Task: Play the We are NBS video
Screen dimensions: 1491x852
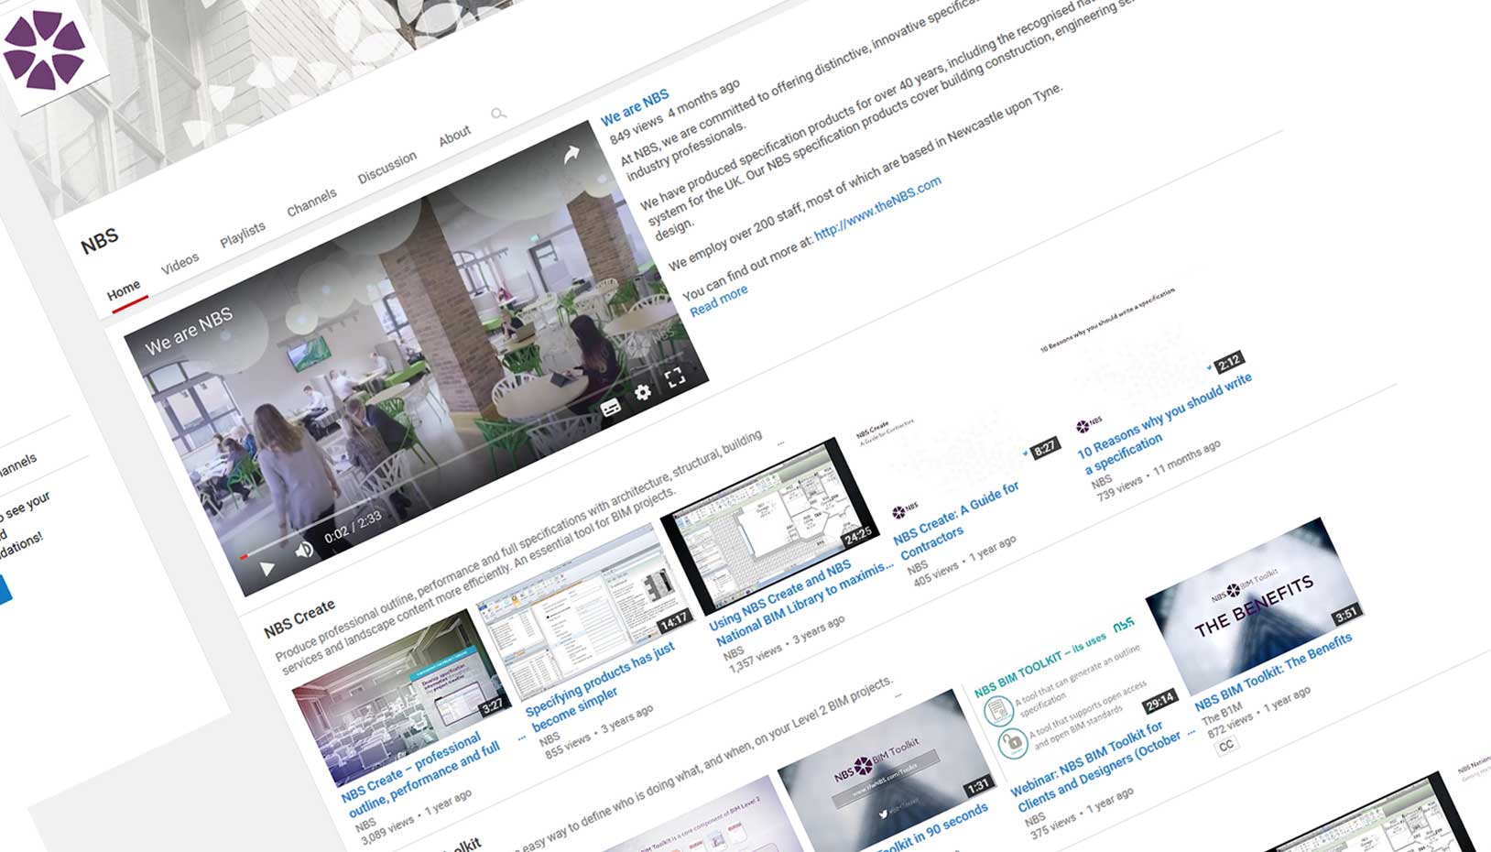Action: tap(267, 569)
